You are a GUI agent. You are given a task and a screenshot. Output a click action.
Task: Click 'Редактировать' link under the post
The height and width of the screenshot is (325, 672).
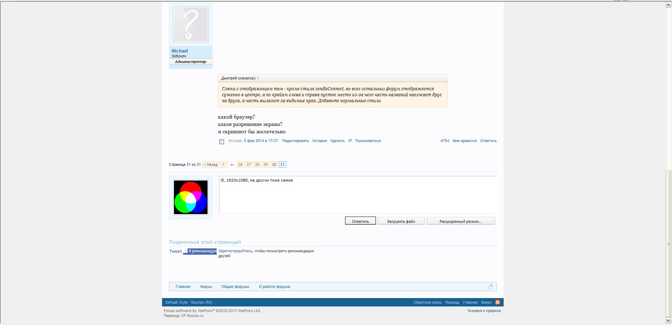pyautogui.click(x=295, y=141)
